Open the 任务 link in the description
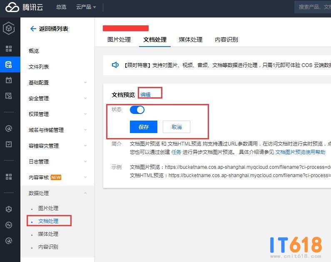The image size is (331, 262). [x=176, y=152]
